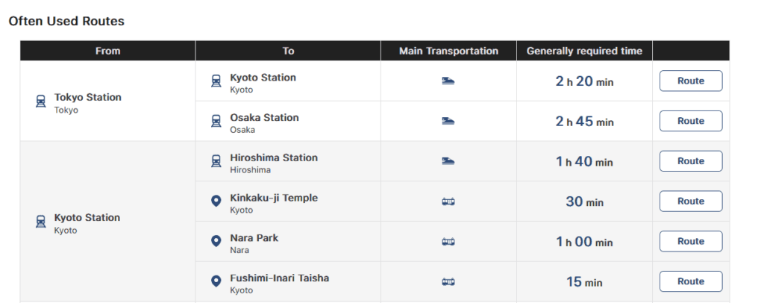Viewport: 764px width, 303px height.
Task: Click the train icon beside Tokyo Station
Action: pos(41,102)
